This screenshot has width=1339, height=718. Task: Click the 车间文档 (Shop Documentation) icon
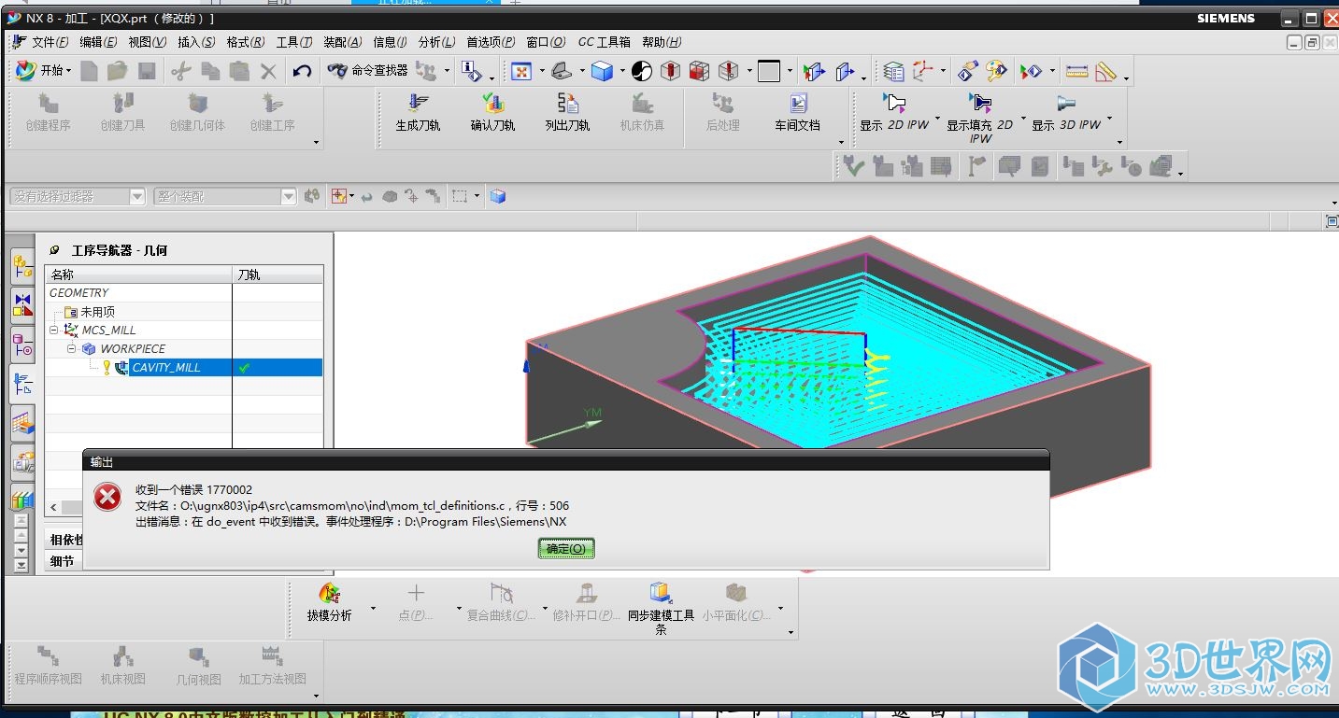click(x=797, y=112)
